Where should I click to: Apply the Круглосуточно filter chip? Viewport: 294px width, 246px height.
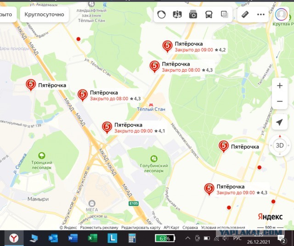tap(44, 14)
